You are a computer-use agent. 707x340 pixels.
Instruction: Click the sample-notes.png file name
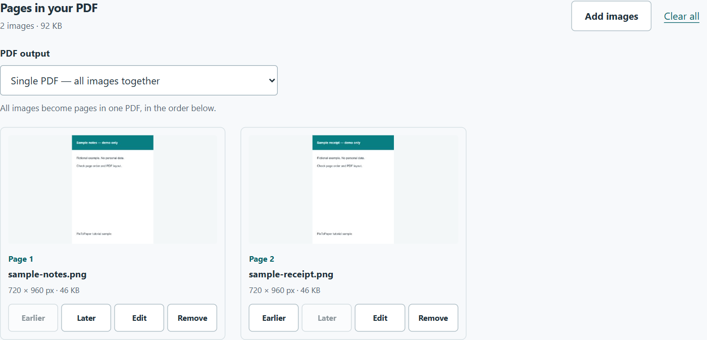point(47,274)
